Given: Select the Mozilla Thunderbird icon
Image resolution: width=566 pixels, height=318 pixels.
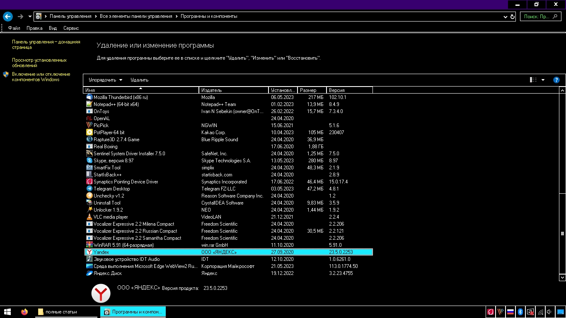Looking at the screenshot, I should [89, 97].
